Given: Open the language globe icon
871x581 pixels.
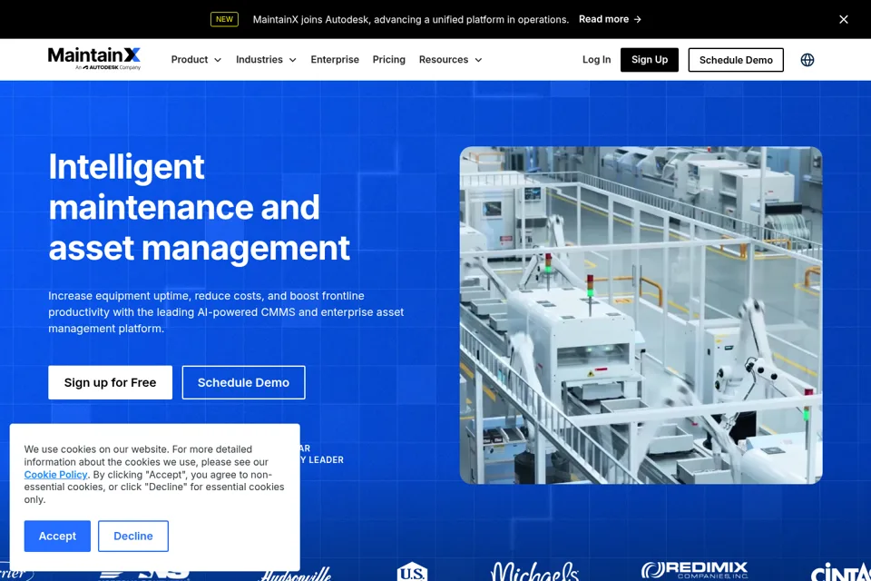Looking at the screenshot, I should tap(807, 60).
